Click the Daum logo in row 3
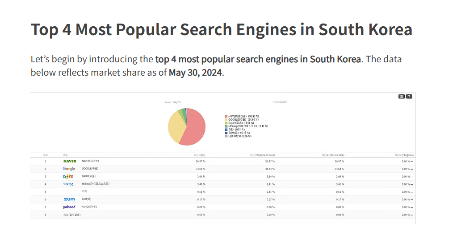 tap(68, 176)
